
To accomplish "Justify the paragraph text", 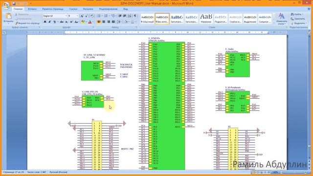I will click(x=113, y=22).
